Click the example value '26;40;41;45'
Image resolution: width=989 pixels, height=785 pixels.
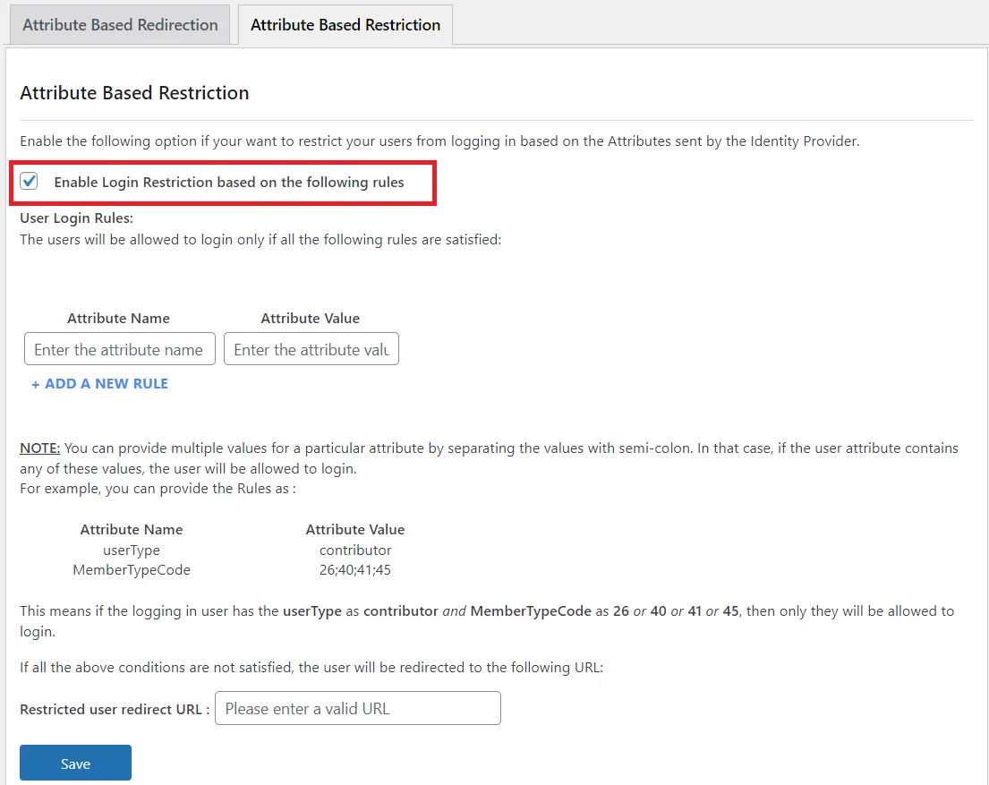pos(355,570)
